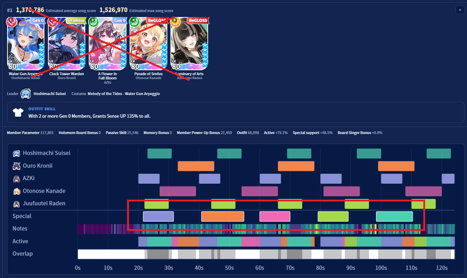Click the Overlap row label
The image size is (467, 278).
point(22,254)
